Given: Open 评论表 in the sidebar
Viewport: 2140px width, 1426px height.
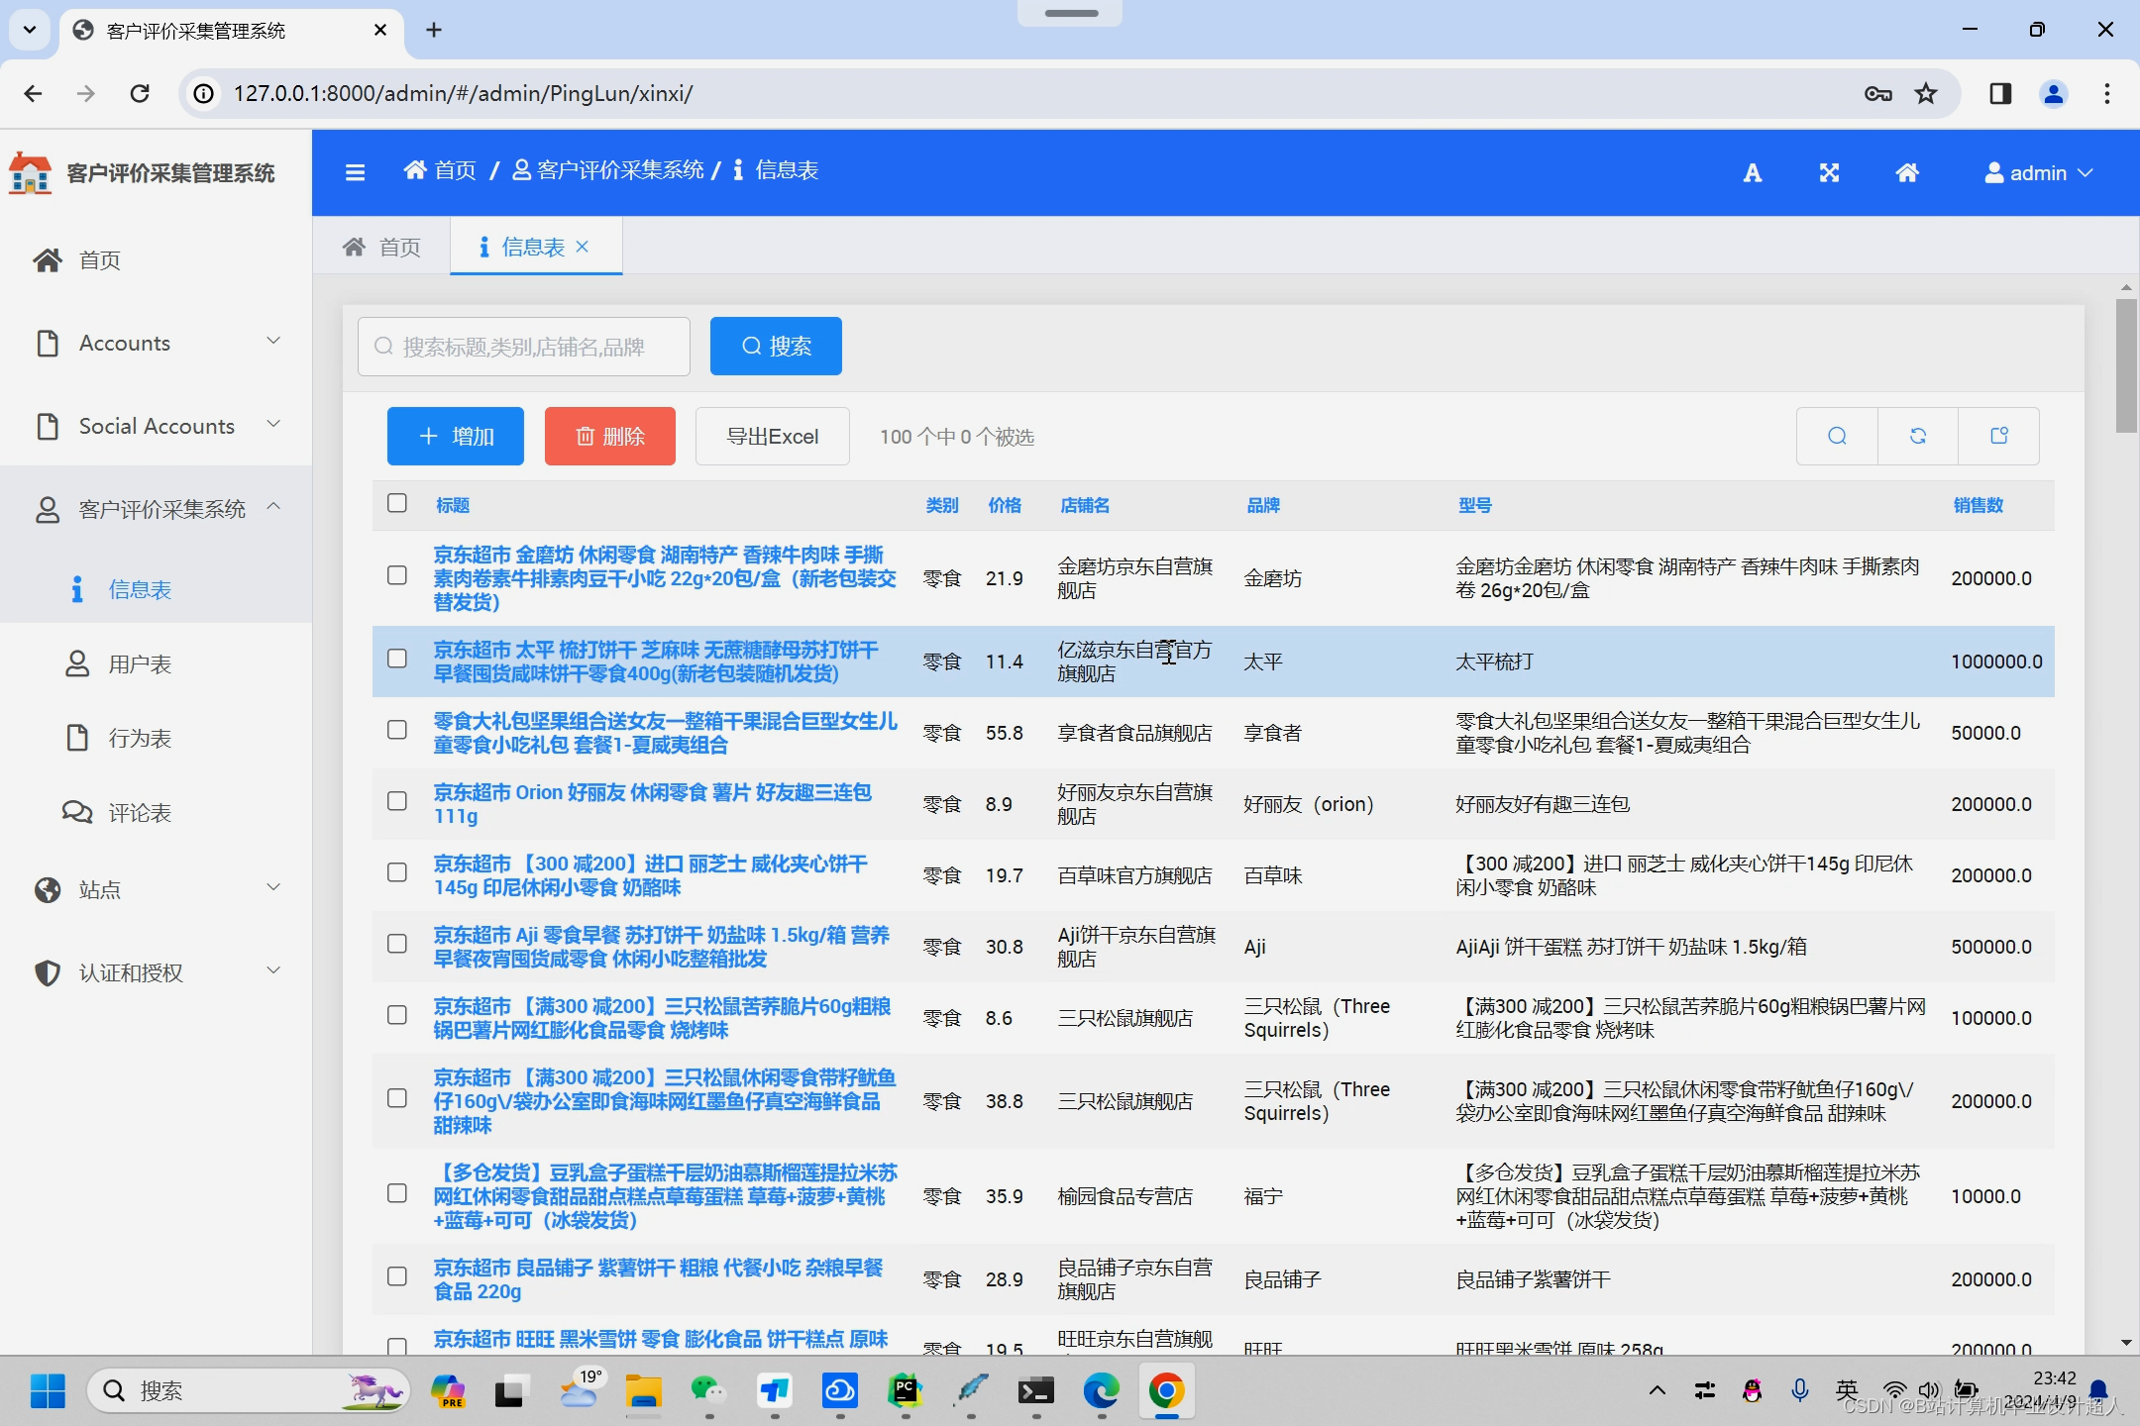Looking at the screenshot, I should coord(140,813).
